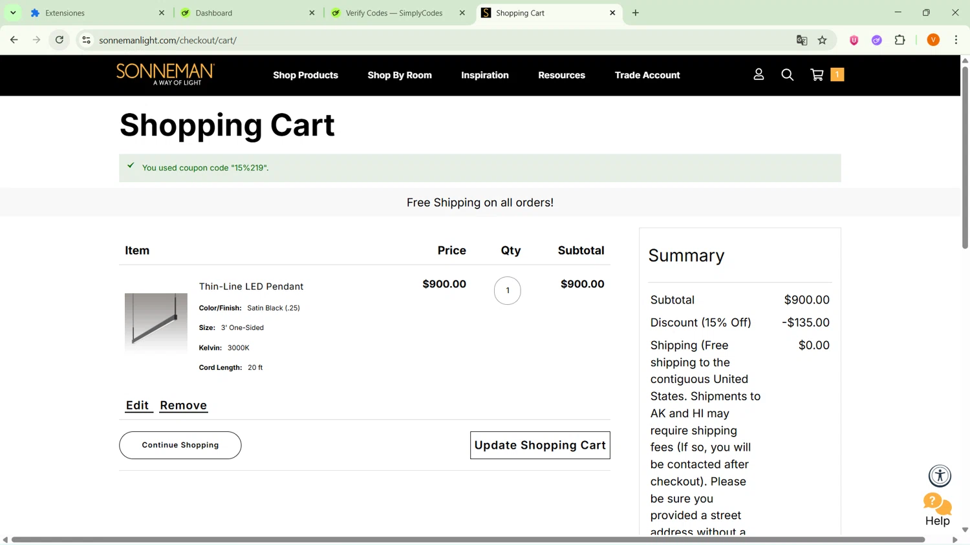Open the Shop Products menu
Image resolution: width=970 pixels, height=545 pixels.
click(305, 75)
